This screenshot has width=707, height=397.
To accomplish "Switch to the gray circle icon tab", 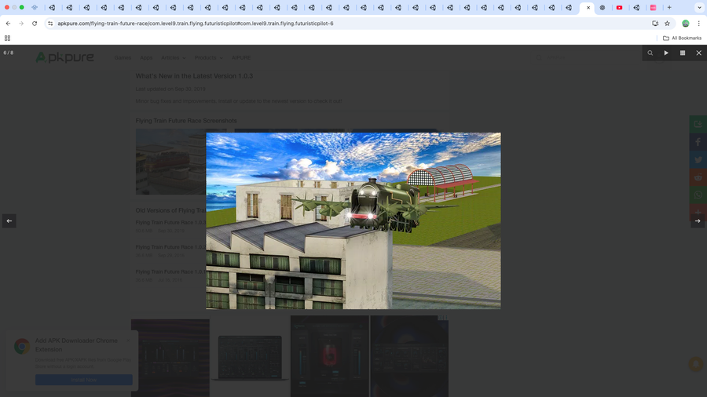I will click(x=602, y=8).
